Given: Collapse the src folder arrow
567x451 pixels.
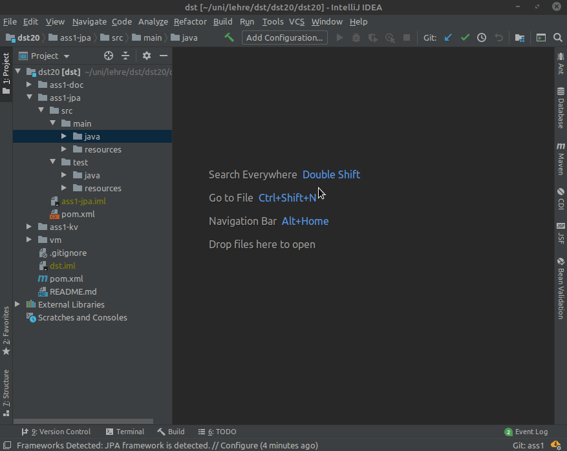Looking at the screenshot, I should tap(41, 110).
